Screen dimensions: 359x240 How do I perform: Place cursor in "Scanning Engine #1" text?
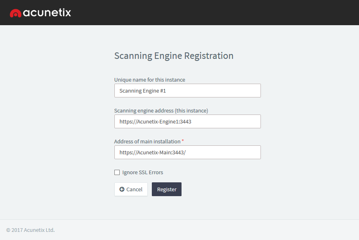click(142, 91)
